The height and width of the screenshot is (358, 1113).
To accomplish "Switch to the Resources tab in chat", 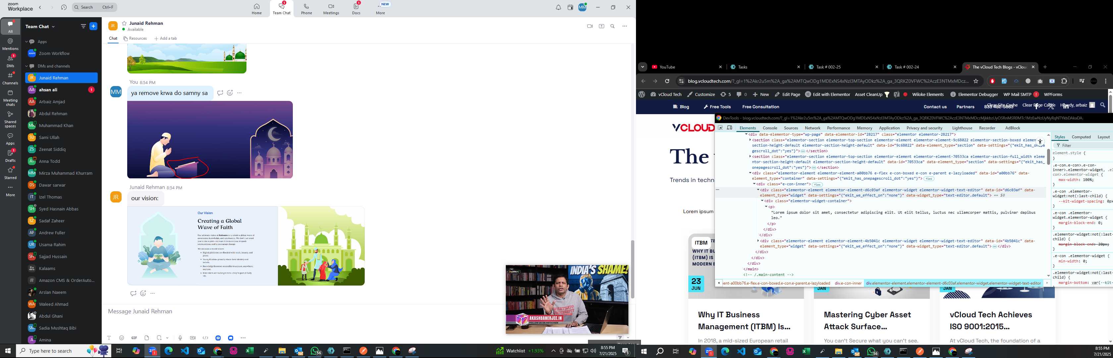I will click(x=135, y=38).
